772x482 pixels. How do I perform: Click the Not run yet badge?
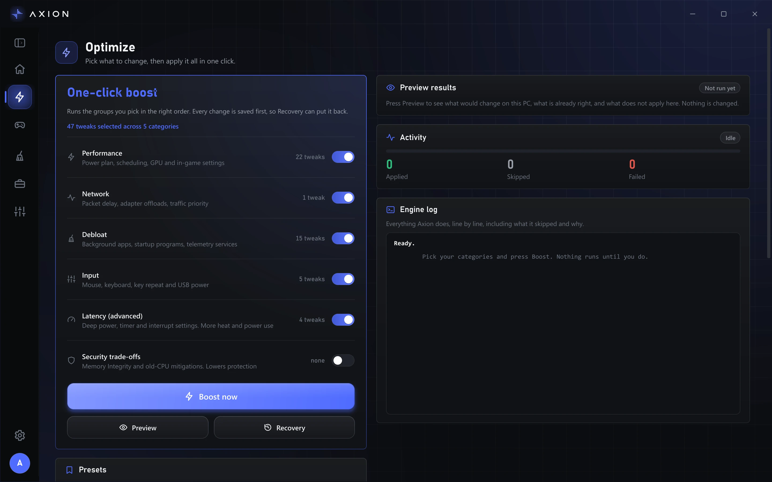pyautogui.click(x=720, y=88)
